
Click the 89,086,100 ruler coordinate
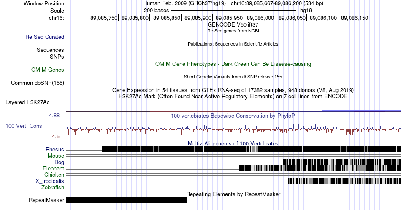[x=323, y=18]
